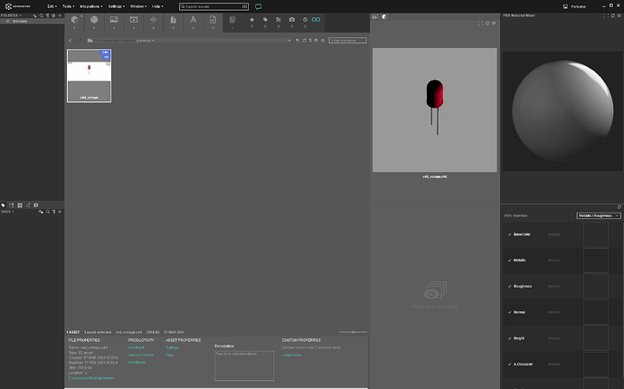624x389 pixels.
Task: Open the Metallic / Roughness workflow dropdown
Action: (x=599, y=215)
